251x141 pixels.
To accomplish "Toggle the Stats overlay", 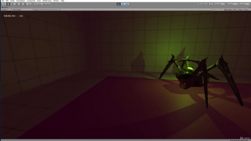I will point(240,9).
